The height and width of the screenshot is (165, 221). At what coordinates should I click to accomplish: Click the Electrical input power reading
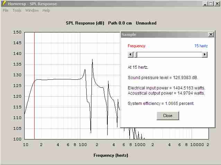coord(167,88)
